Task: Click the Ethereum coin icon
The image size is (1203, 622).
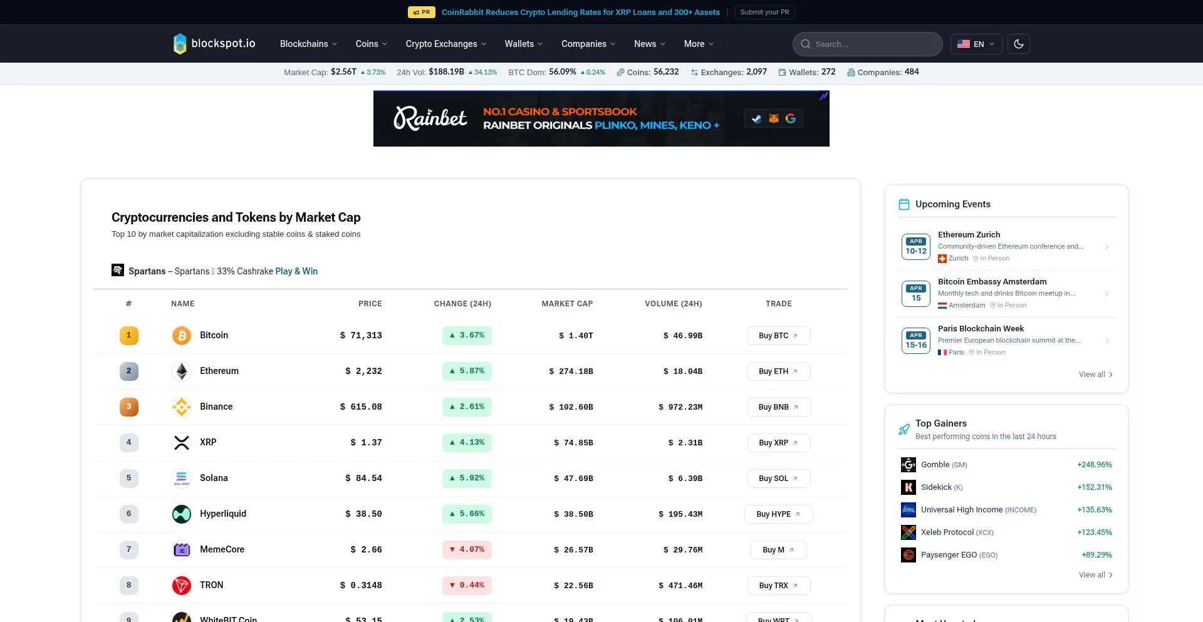Action: coord(182,371)
